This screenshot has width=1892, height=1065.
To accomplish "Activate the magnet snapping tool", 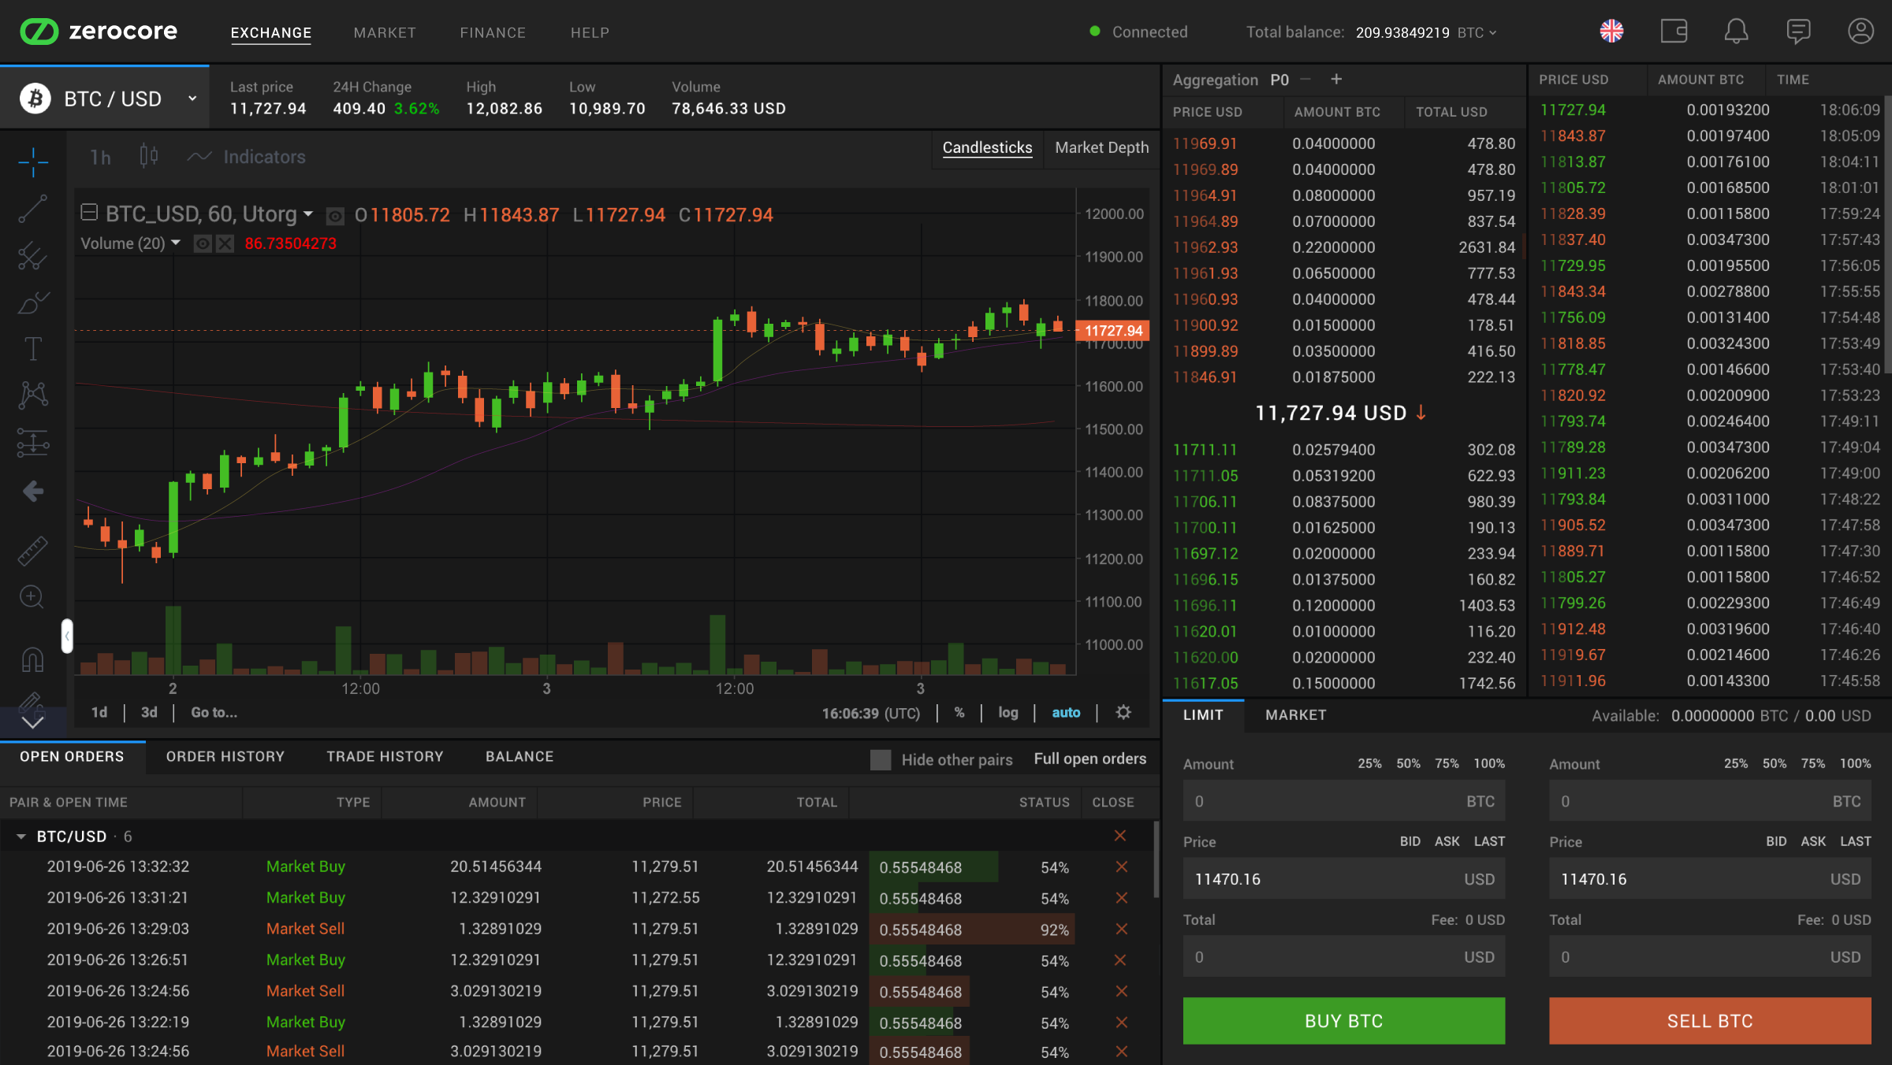I will coord(32,659).
